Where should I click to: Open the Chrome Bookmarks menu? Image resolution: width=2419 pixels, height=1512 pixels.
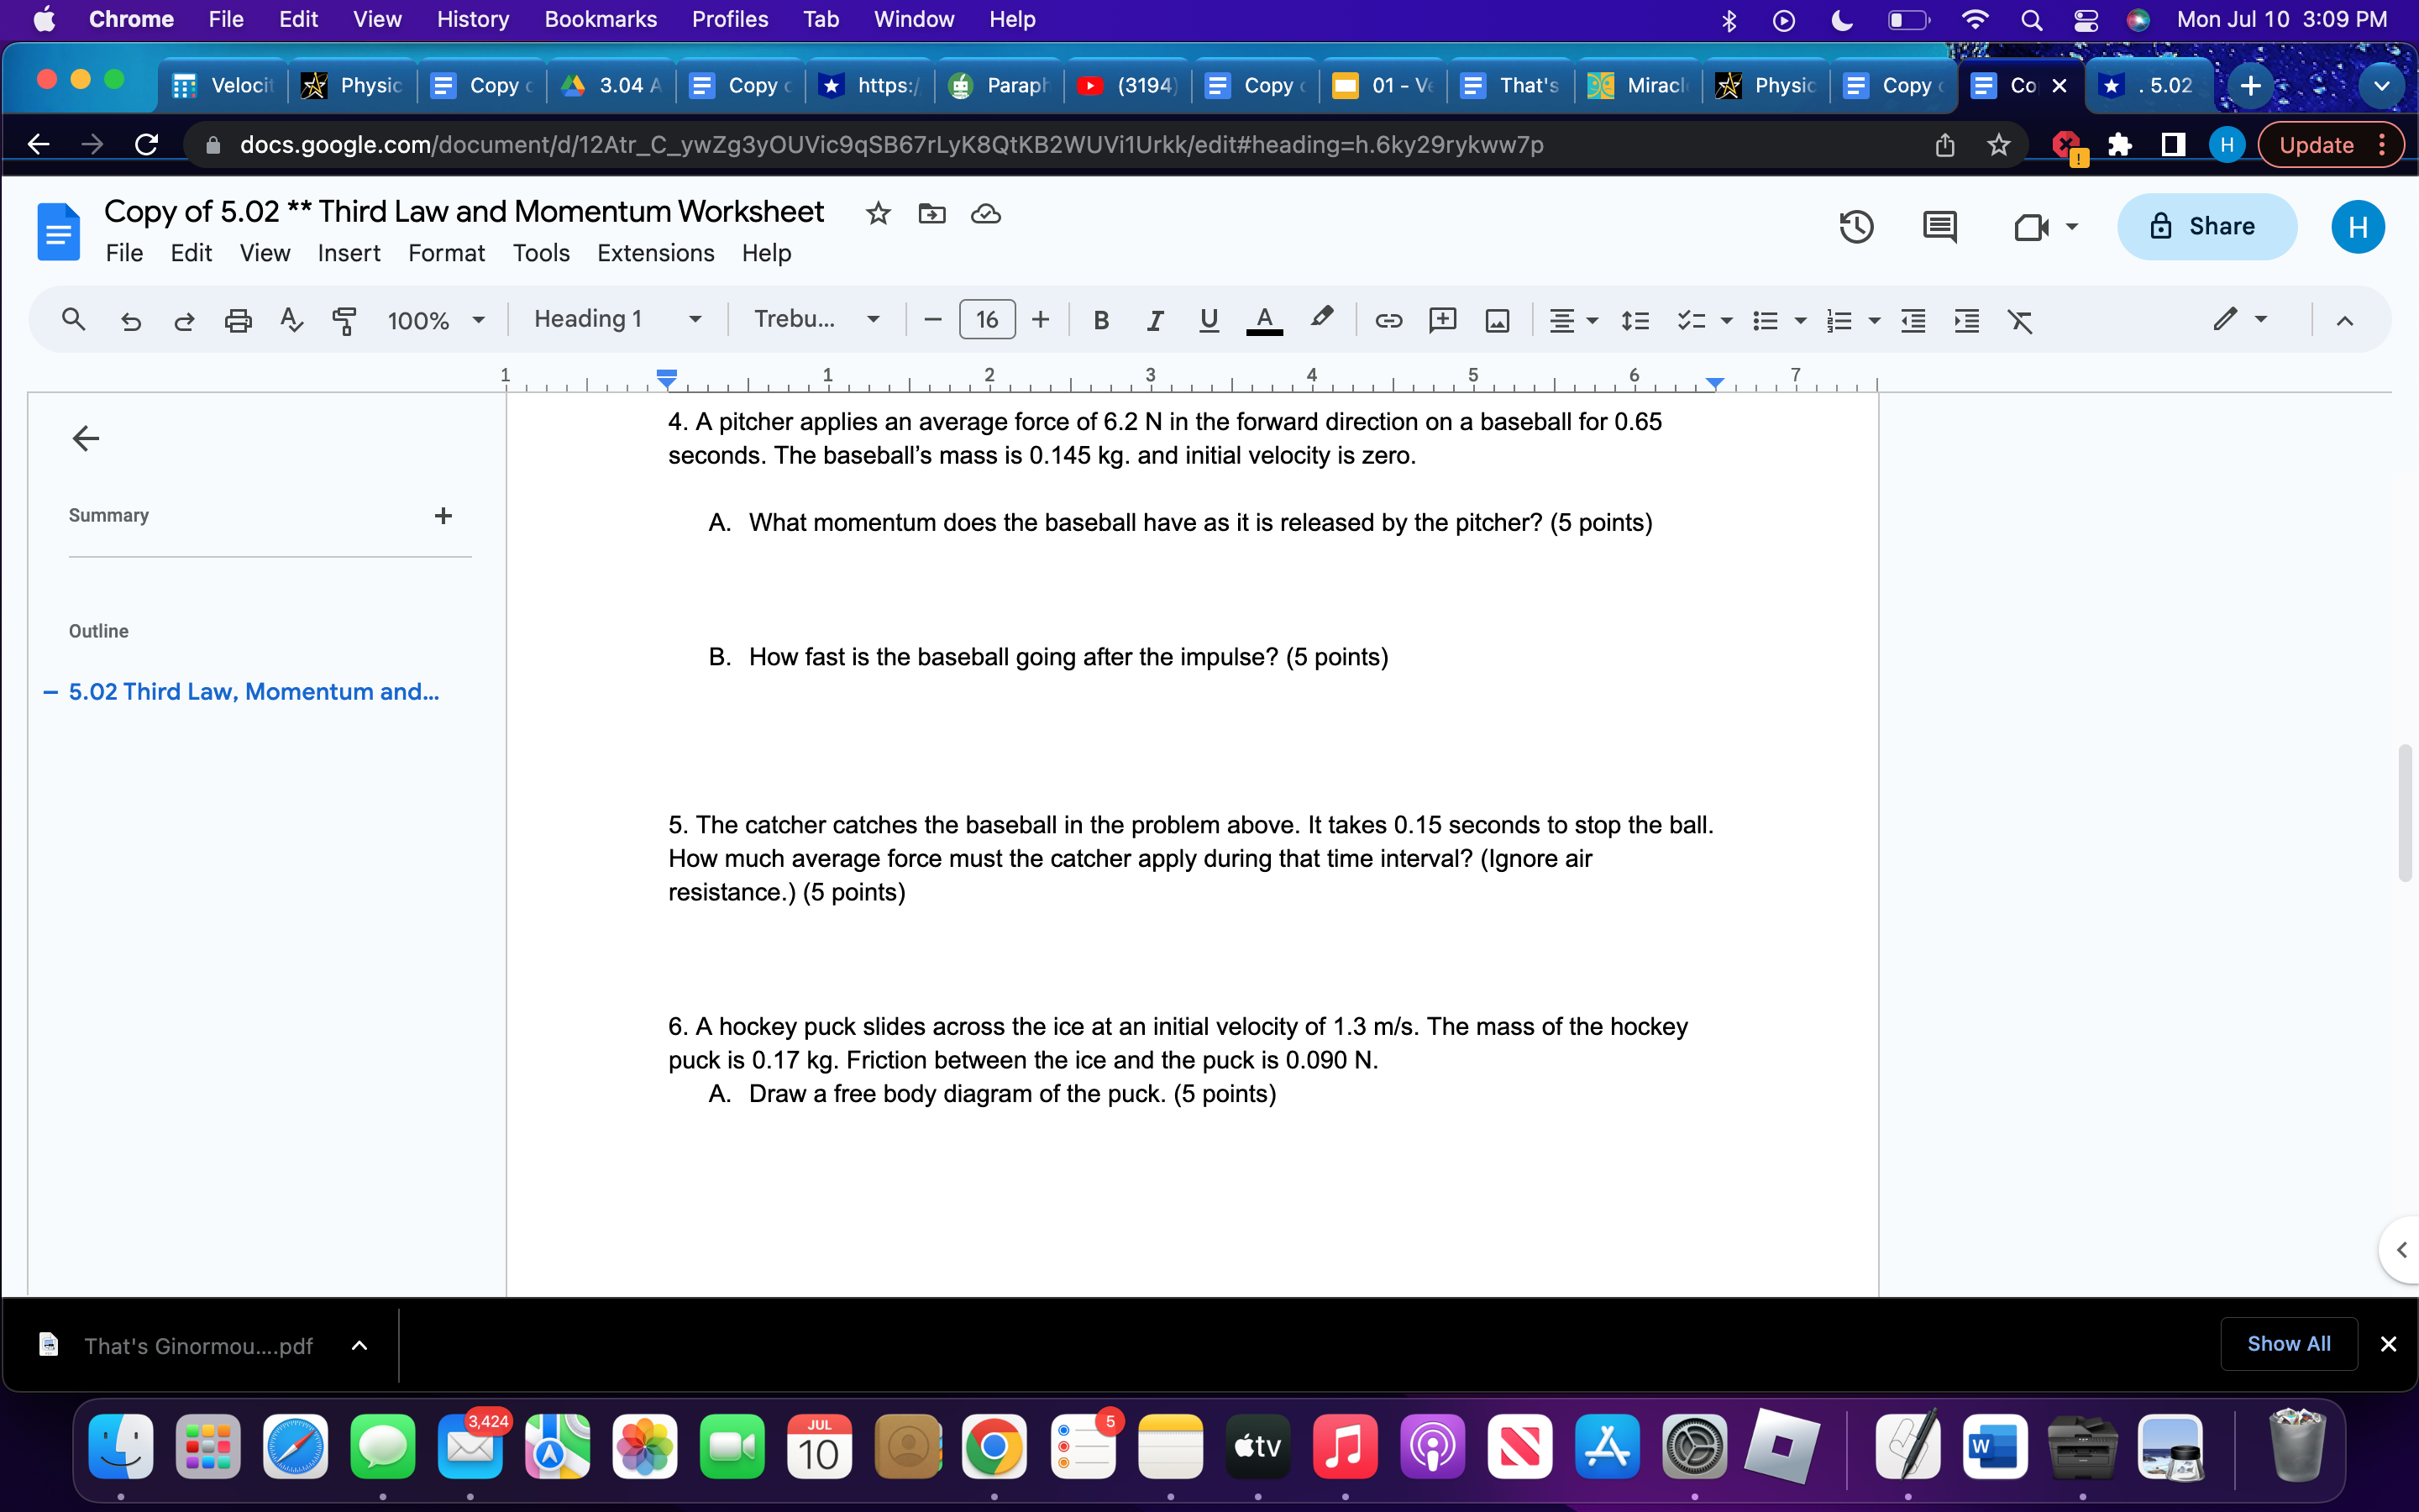(x=601, y=19)
